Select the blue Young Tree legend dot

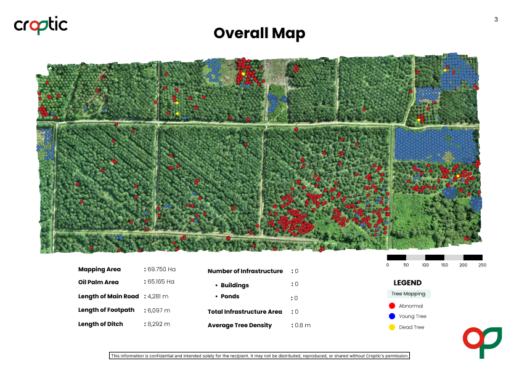[391, 316]
